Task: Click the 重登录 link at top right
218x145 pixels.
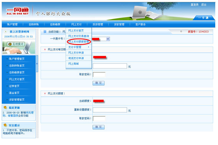Action: coord(195,5)
